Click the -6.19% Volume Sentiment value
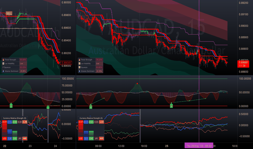The image size is (253, 149). tap(99, 71)
